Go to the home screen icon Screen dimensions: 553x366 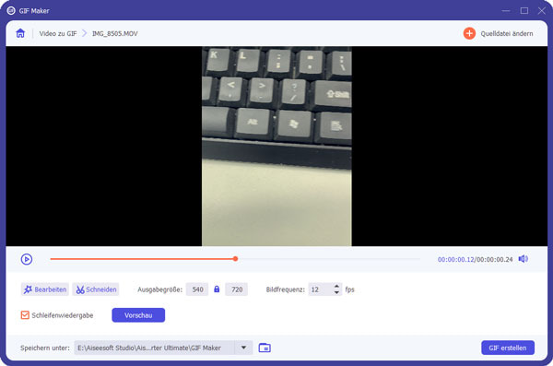click(20, 33)
